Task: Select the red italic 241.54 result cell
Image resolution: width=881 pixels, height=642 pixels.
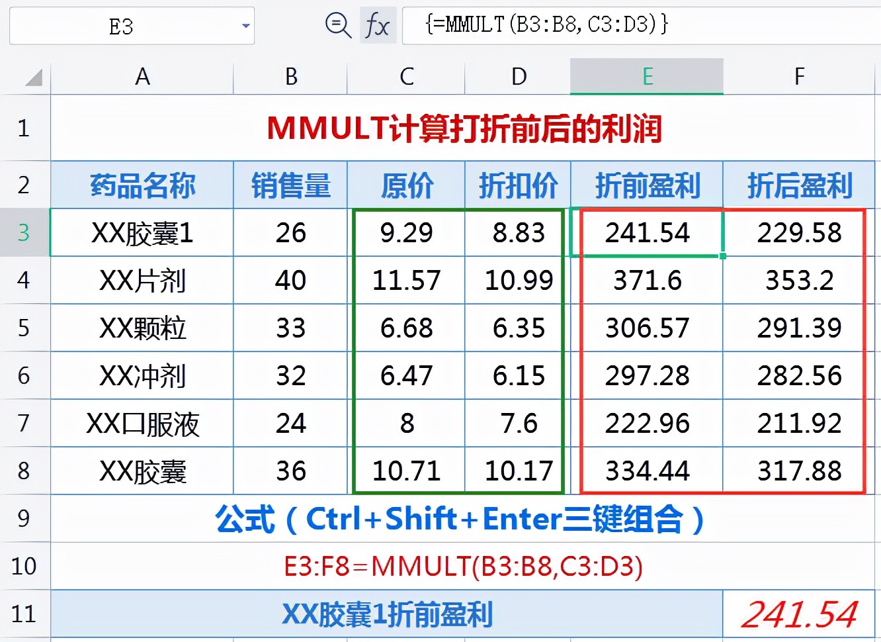Action: (x=799, y=614)
